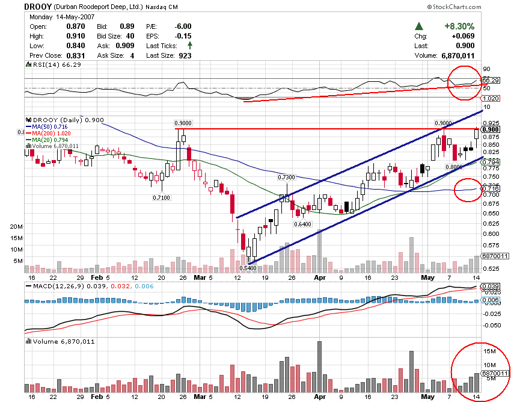
Task: Click the Apr label on the bottom date axis
Action: [320, 397]
